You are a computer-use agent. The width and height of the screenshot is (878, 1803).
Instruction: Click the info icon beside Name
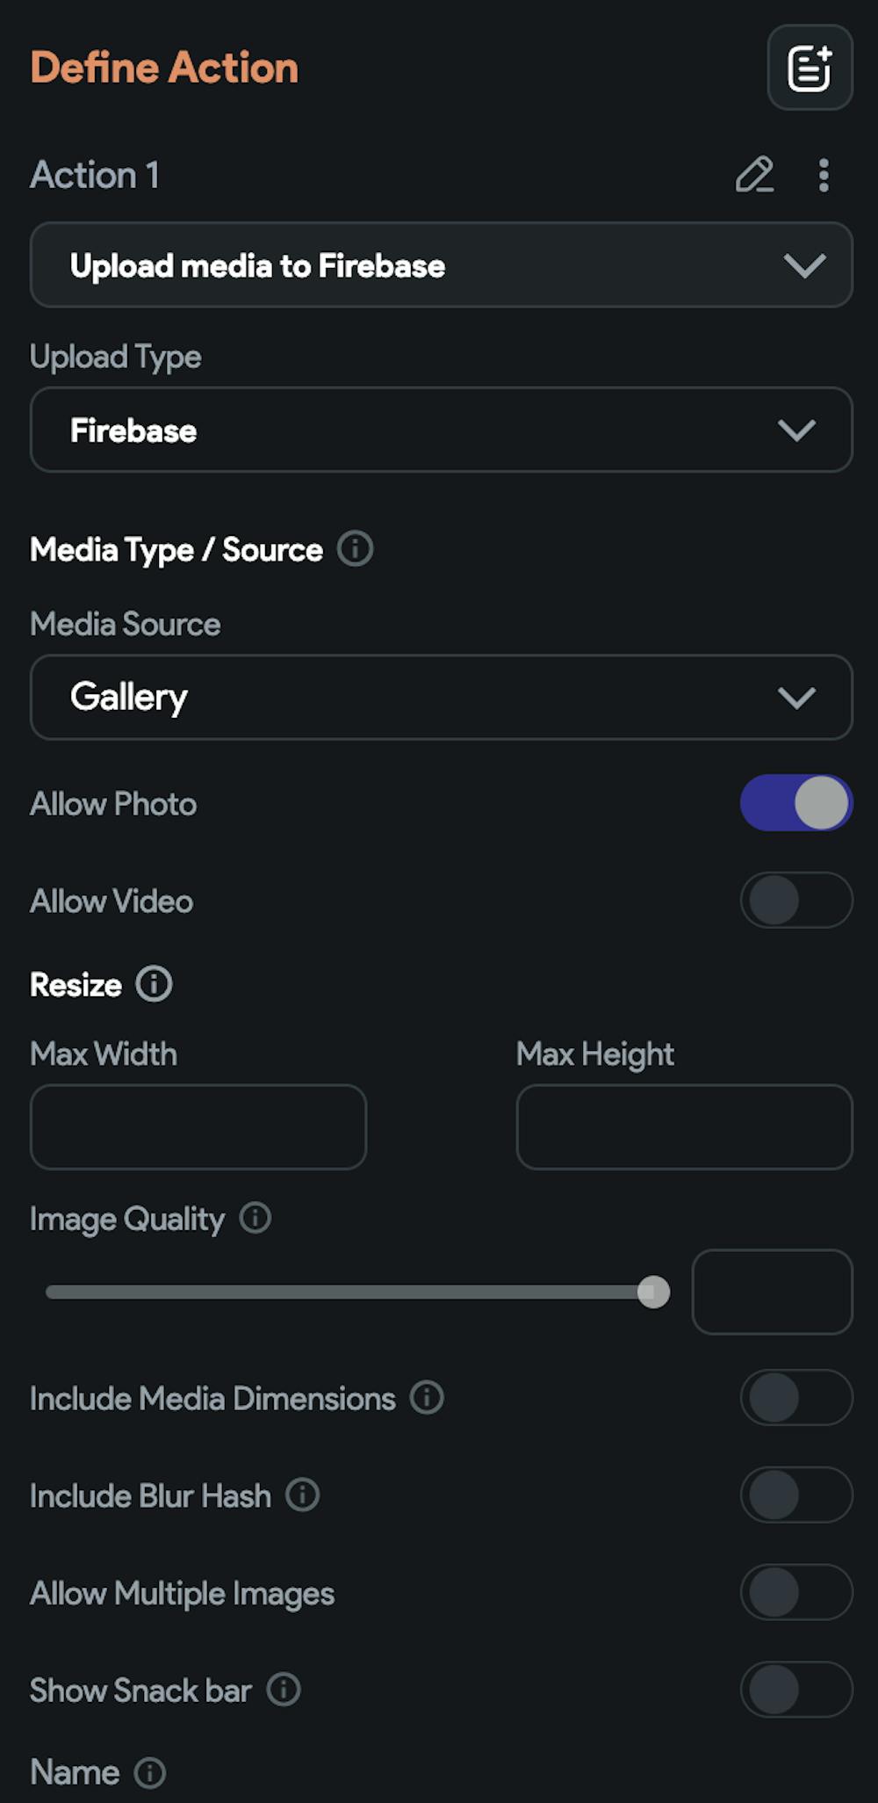[x=150, y=1772]
